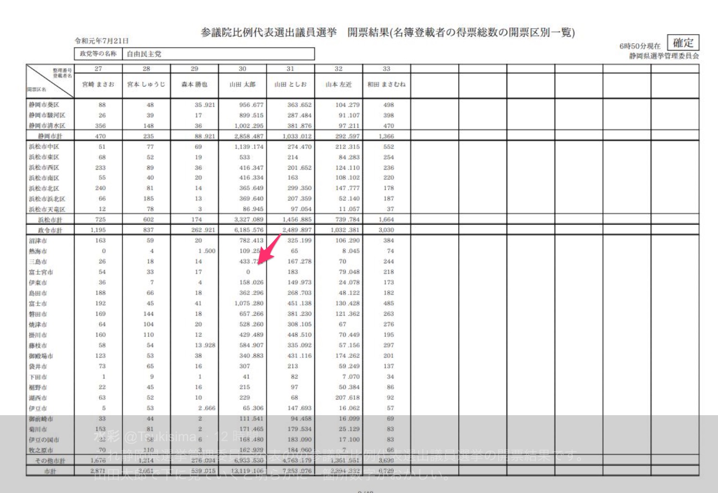Click the 6時50分現在 timestamp
This screenshot has height=493, width=718.
tap(640, 46)
